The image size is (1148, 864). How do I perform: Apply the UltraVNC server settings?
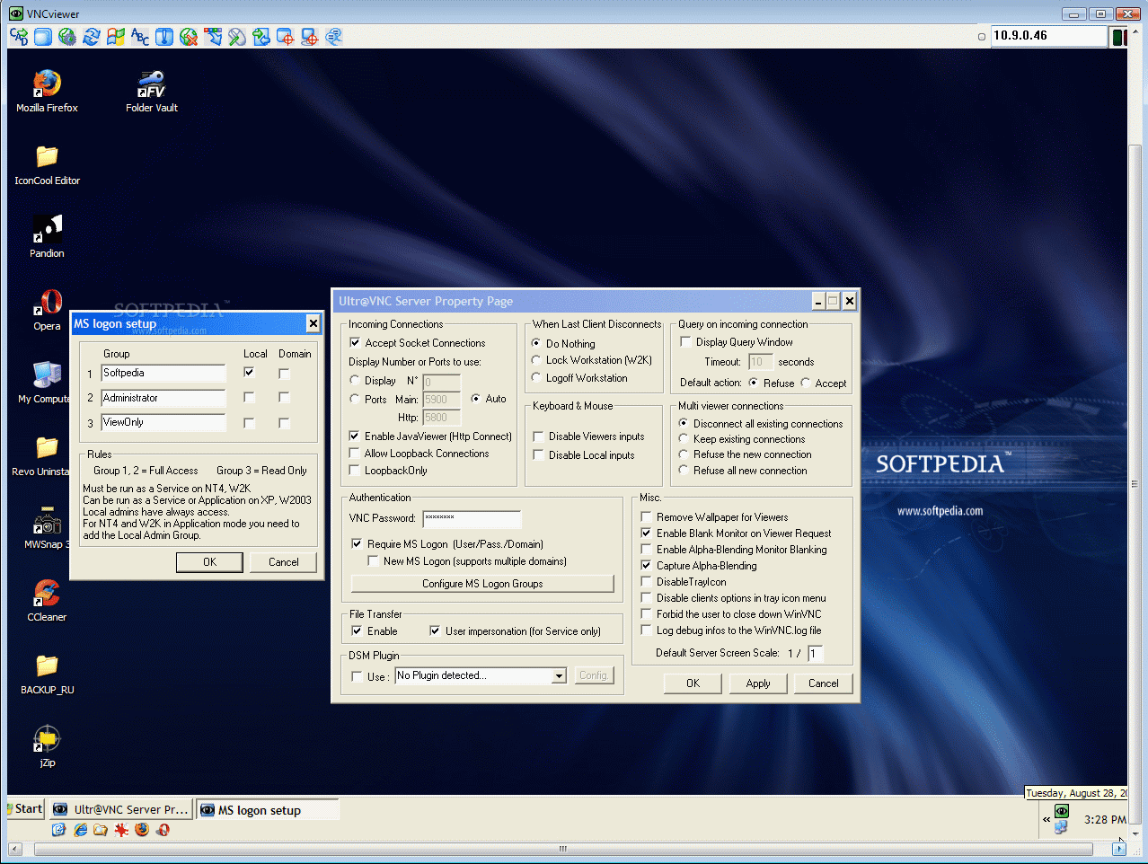(x=757, y=683)
